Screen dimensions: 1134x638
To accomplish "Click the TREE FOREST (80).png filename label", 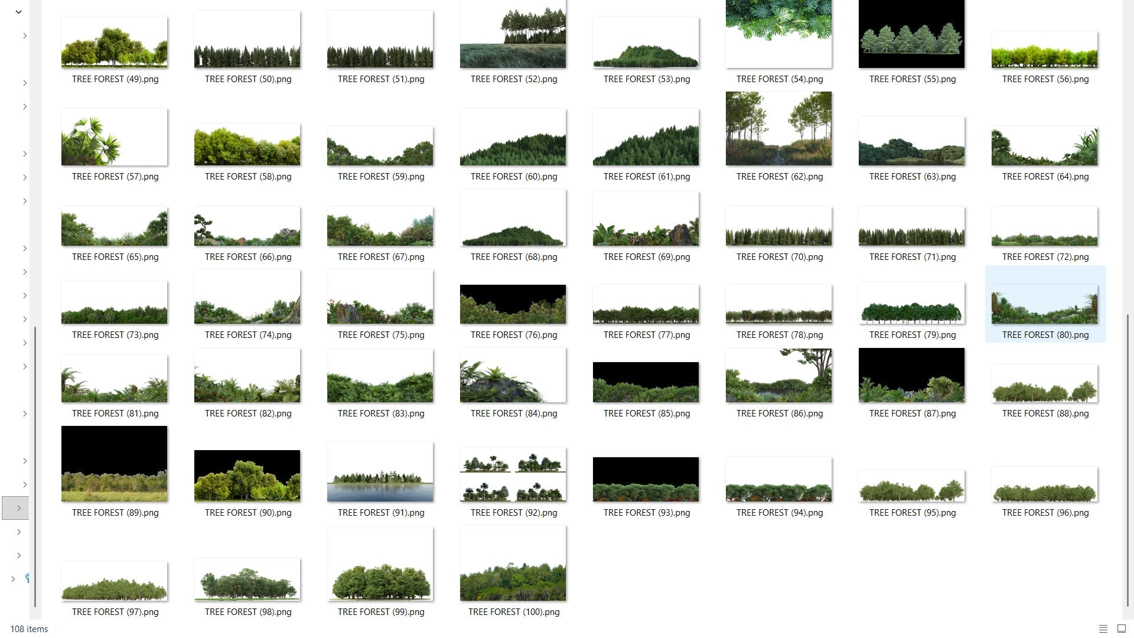I will [x=1045, y=335].
